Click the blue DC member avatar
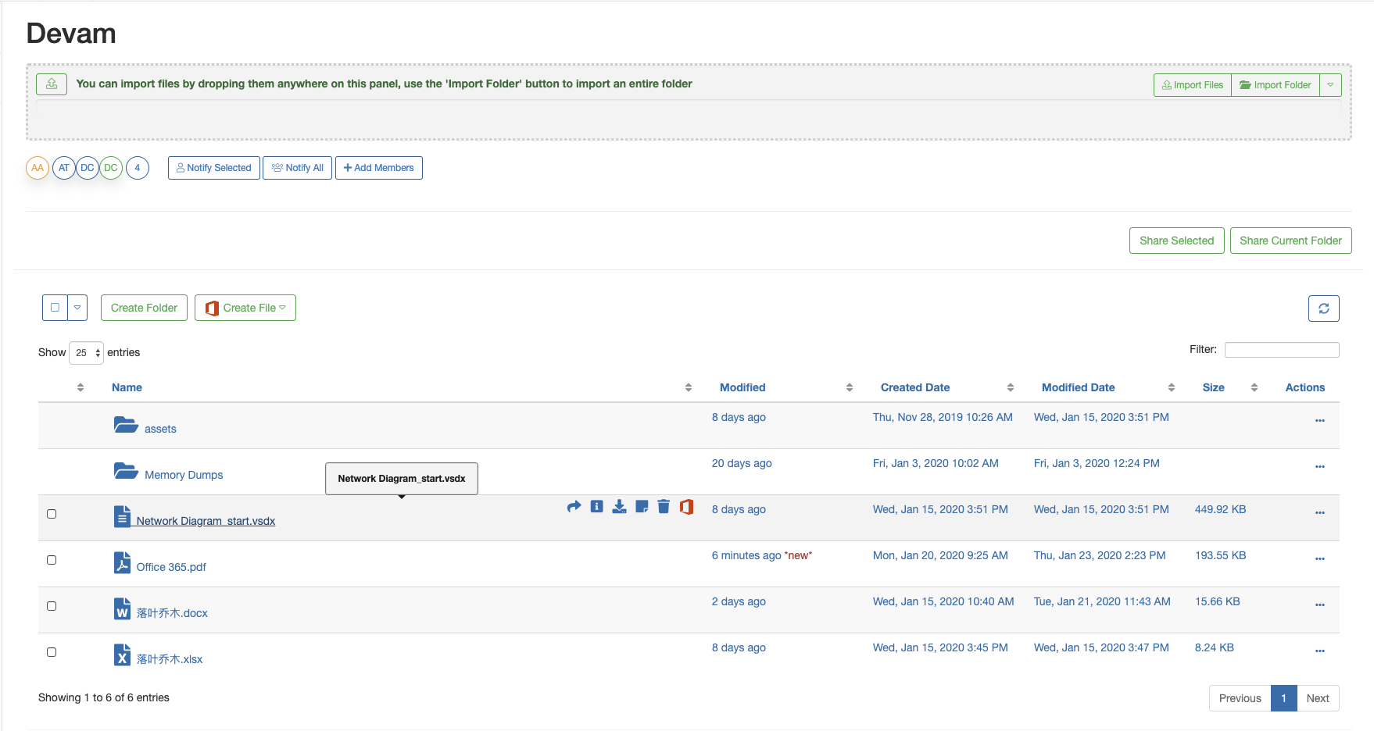 (88, 168)
